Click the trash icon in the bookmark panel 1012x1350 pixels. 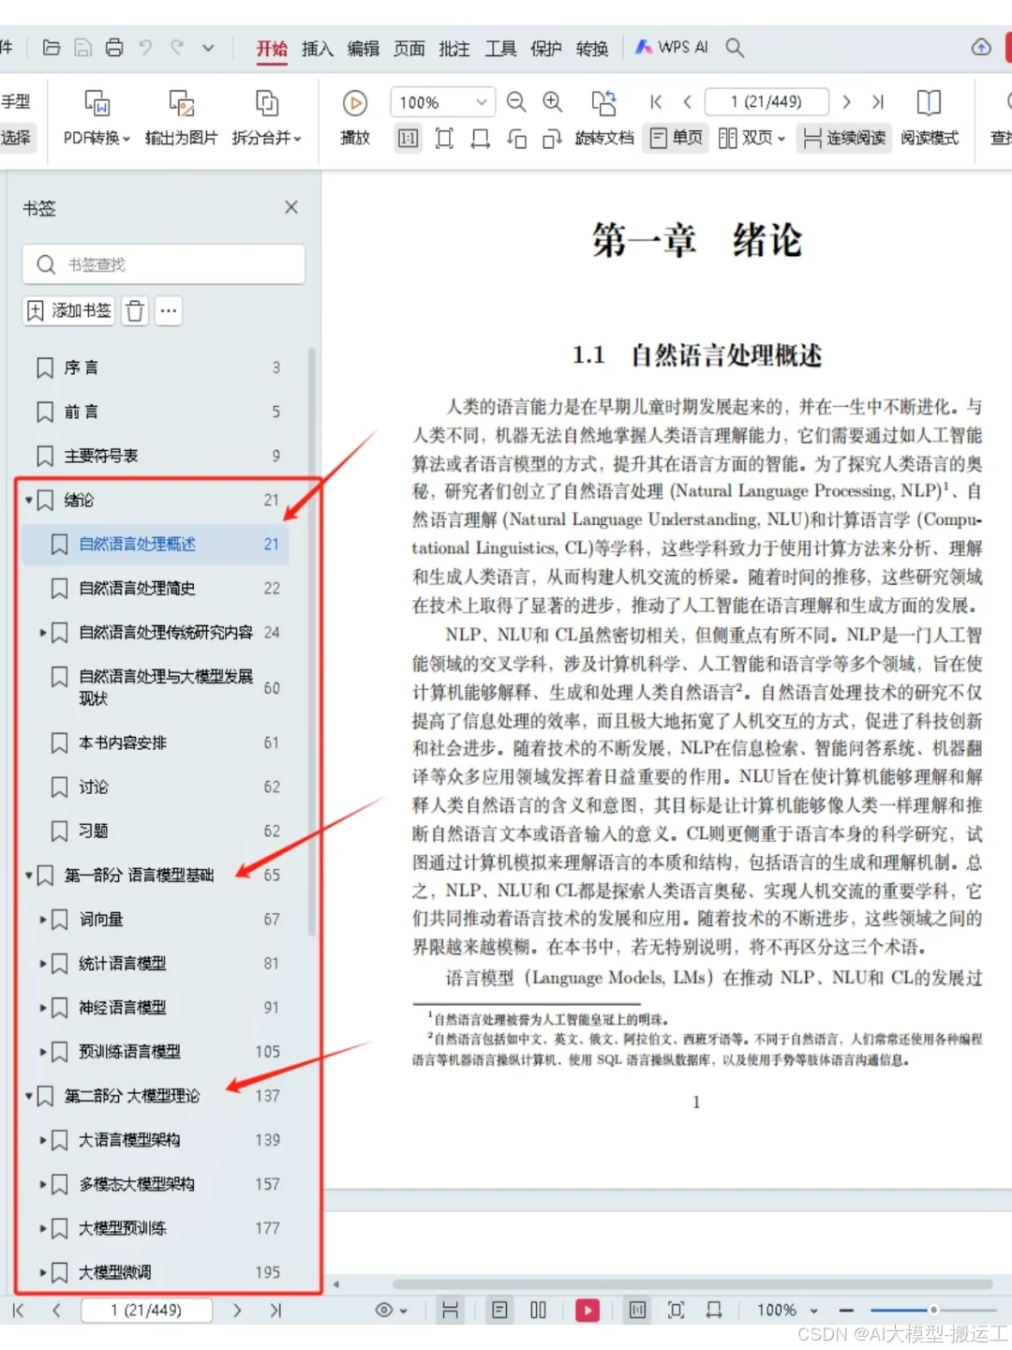(x=134, y=310)
